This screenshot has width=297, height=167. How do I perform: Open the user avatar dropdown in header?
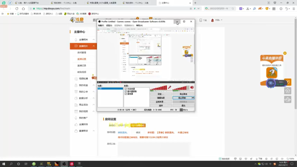click(217, 20)
